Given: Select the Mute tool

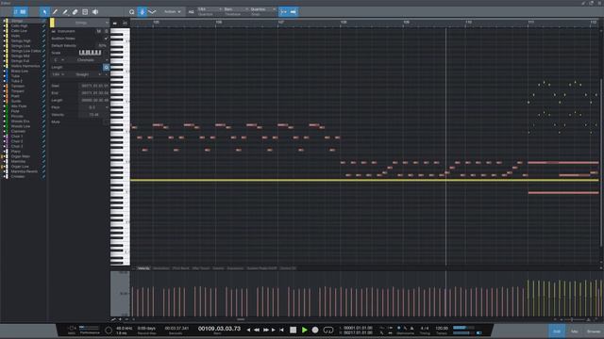Looking at the screenshot, I should click(85, 12).
